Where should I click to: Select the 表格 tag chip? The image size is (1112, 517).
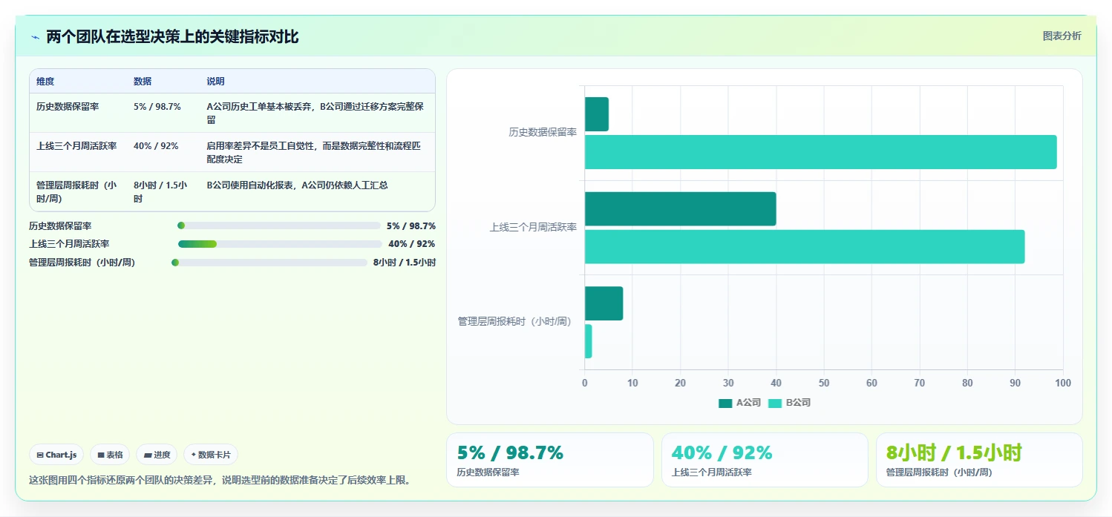110,455
